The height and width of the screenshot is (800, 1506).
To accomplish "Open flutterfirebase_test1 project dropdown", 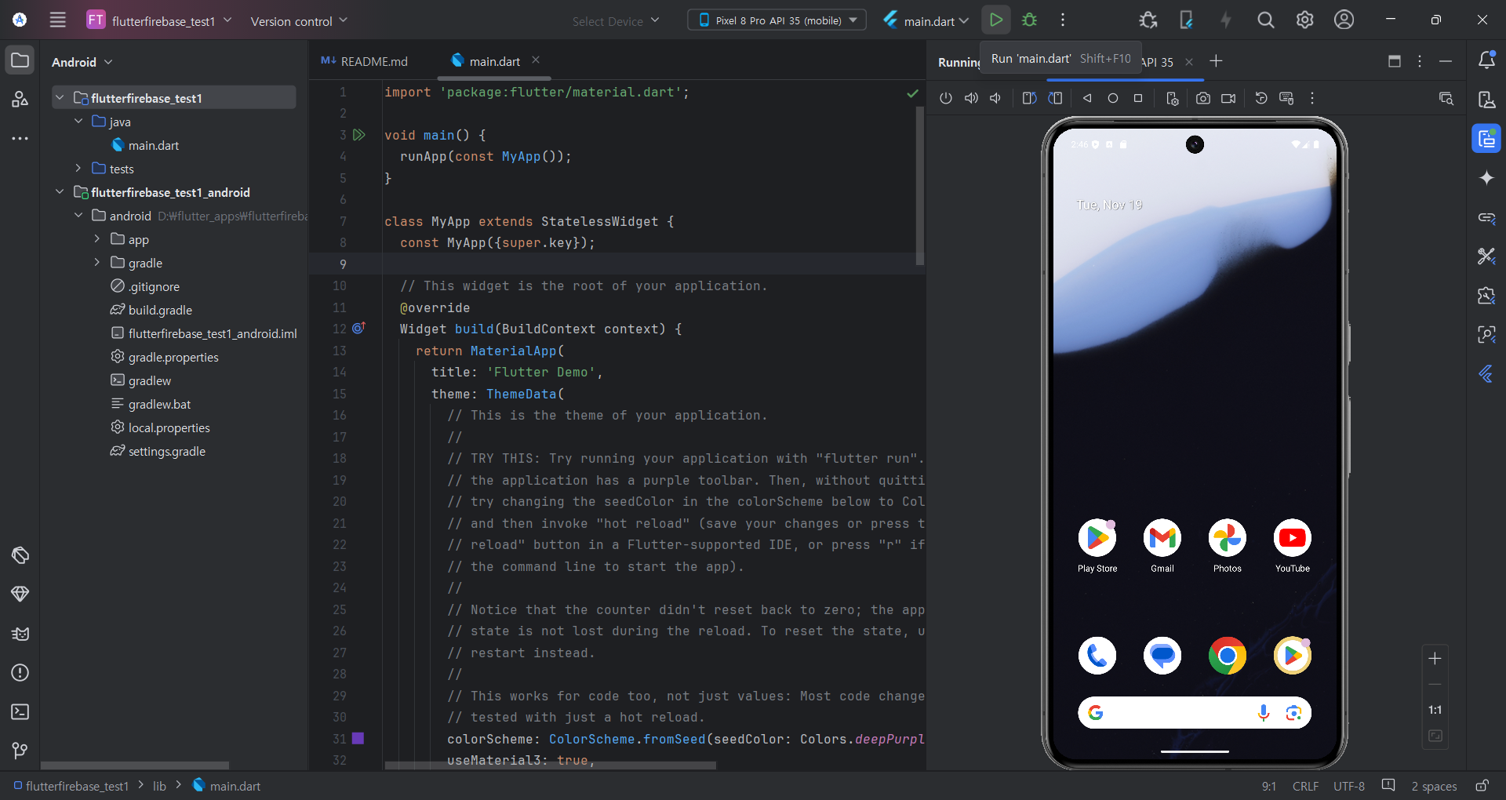I will (160, 20).
